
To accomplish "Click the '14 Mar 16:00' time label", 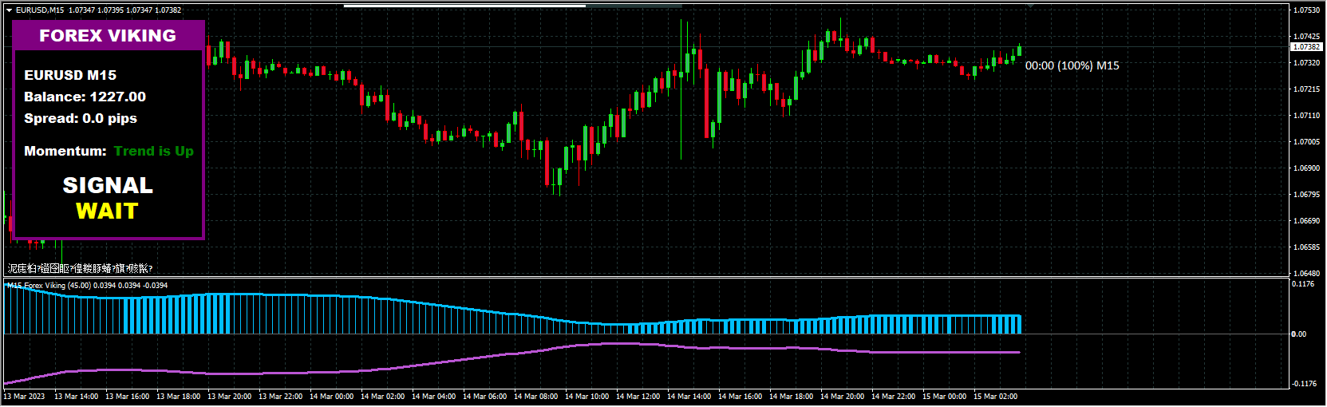I will click(741, 397).
